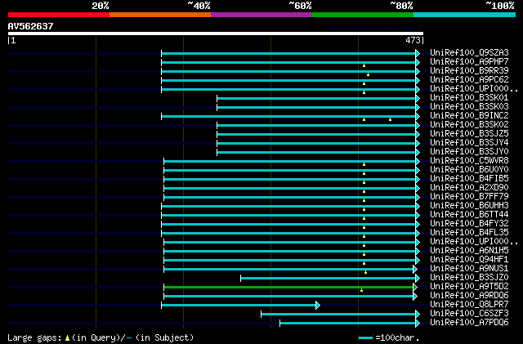Select the UniRef100_B4FY32 label
523x344 pixels.
coord(469,224)
